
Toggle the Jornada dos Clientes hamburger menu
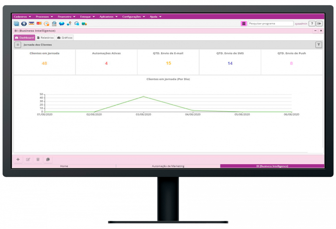[x=18, y=45]
